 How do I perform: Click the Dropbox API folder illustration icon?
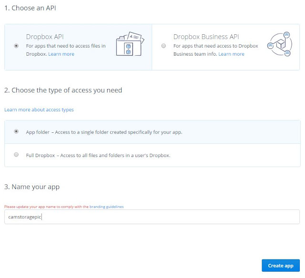[x=130, y=44]
